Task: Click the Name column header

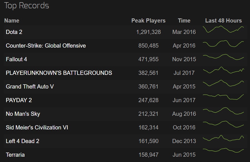Action: [12, 21]
